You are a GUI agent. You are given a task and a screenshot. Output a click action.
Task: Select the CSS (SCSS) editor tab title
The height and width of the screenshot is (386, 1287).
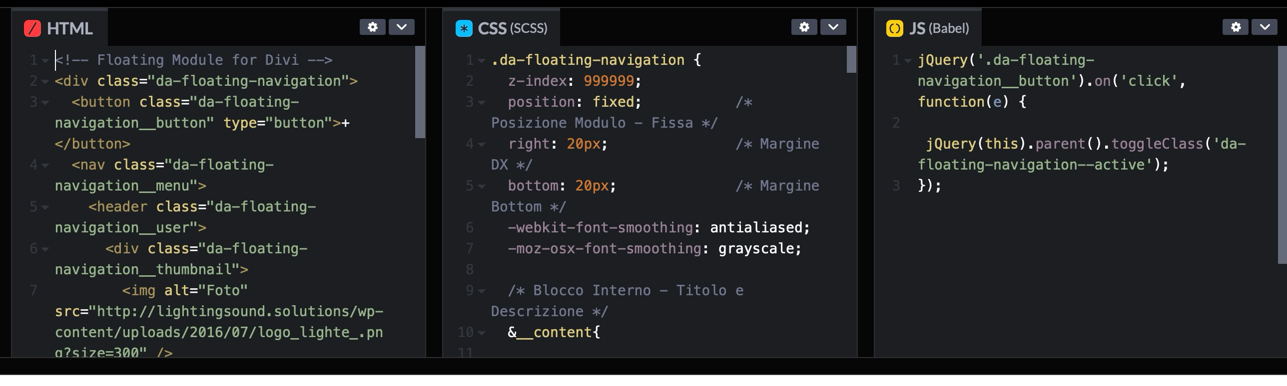click(512, 28)
